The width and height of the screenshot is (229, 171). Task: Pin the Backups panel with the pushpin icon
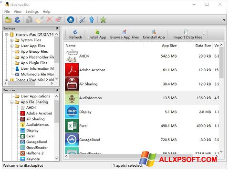[x=57, y=28]
